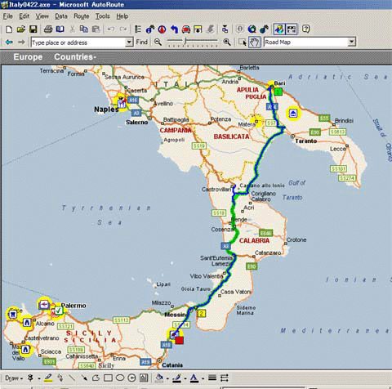Toggle the hand Pan tool
Image resolution: width=392 pixels, height=389 pixels.
tap(254, 42)
